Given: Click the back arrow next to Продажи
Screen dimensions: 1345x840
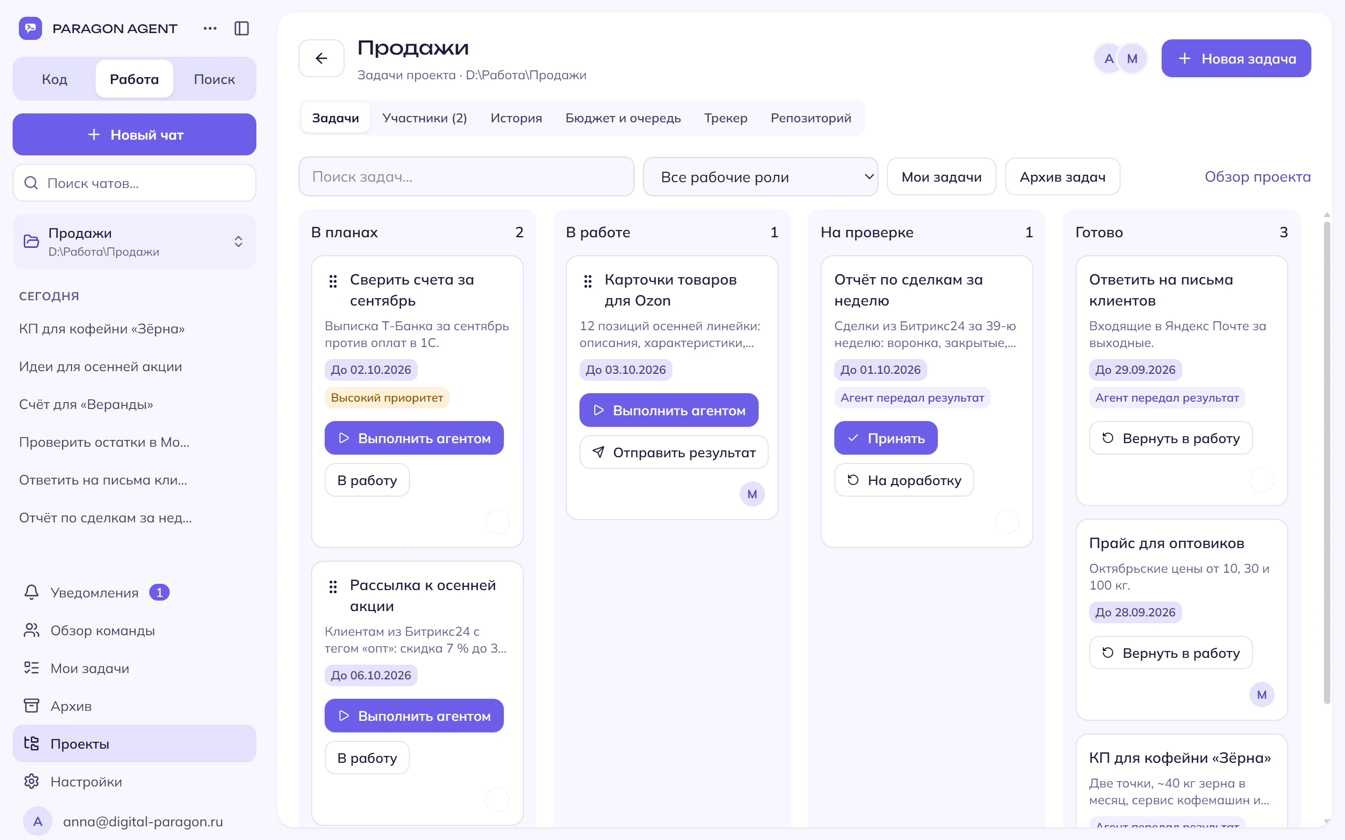Looking at the screenshot, I should point(321,58).
